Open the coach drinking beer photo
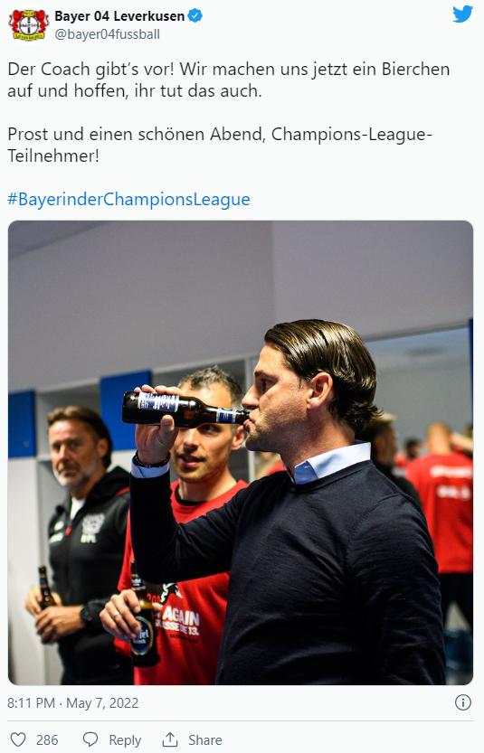 pyautogui.click(x=241, y=452)
